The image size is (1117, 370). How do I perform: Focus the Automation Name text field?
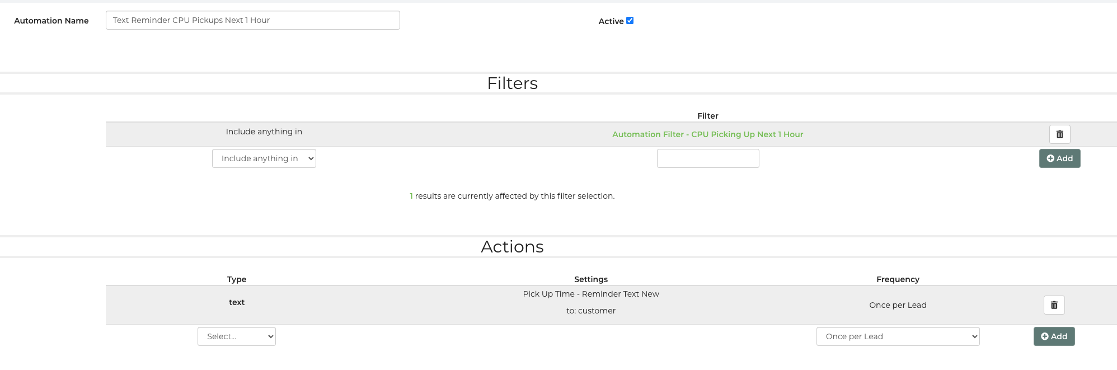(x=252, y=20)
